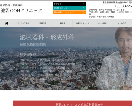The height and width of the screenshot is (106, 132).
Task: Click the 泌尿器科・形成外科 hero heading
Action: coord(47,37)
